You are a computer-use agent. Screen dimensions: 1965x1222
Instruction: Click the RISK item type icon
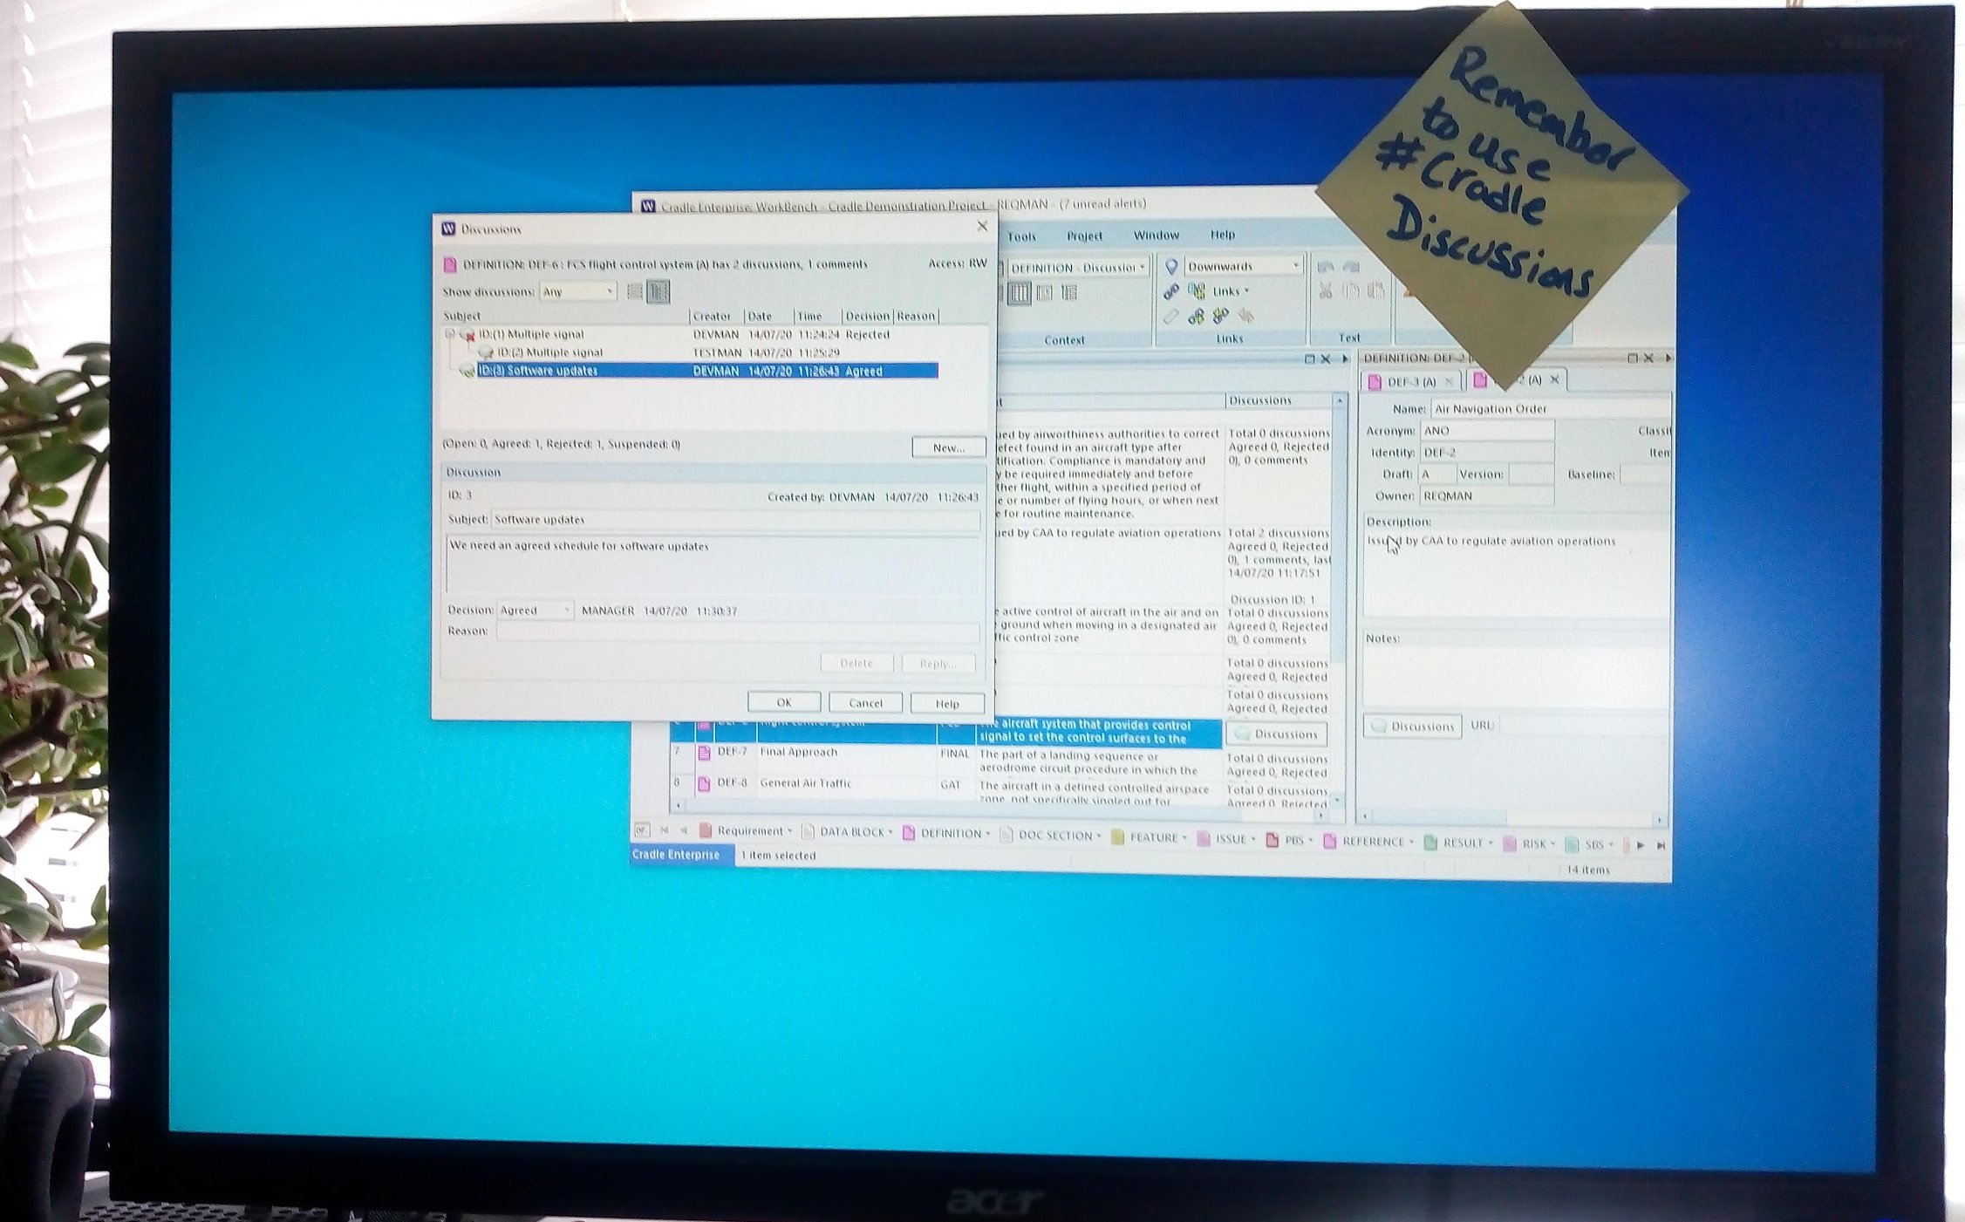tap(1510, 843)
